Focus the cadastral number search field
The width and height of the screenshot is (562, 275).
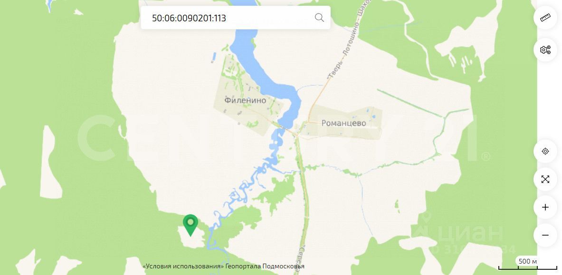coord(236,18)
